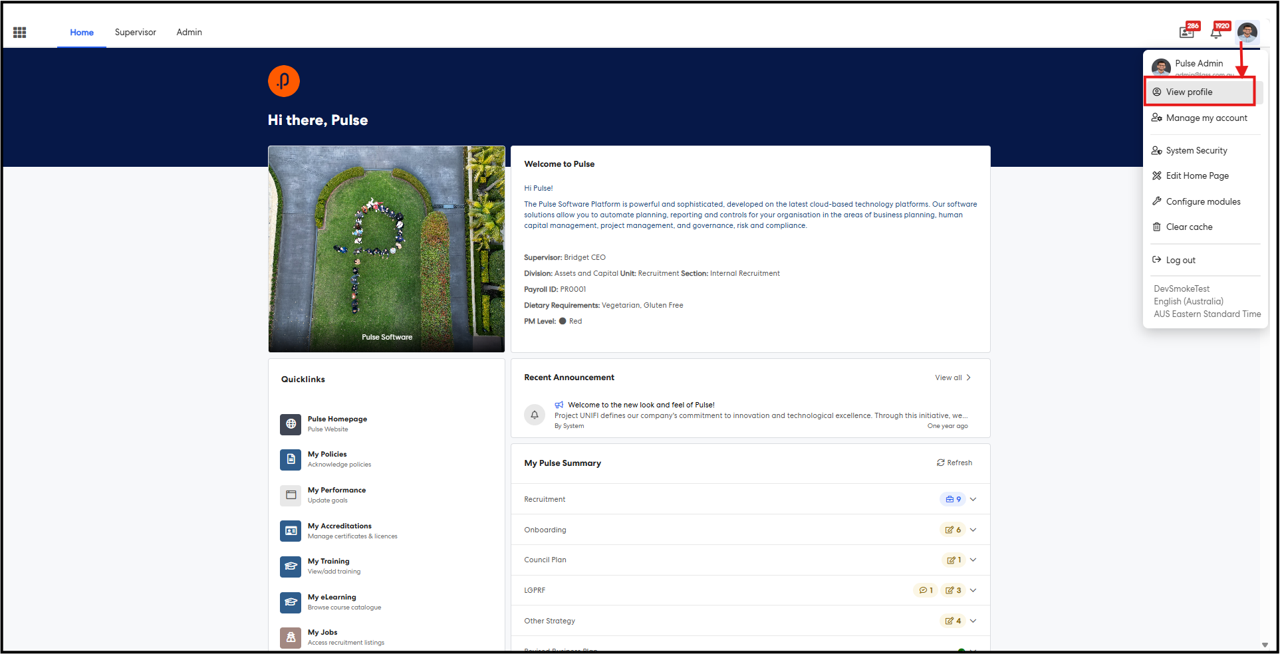The height and width of the screenshot is (654, 1280).
Task: Refresh the My Pulse Summary
Action: pyautogui.click(x=954, y=463)
